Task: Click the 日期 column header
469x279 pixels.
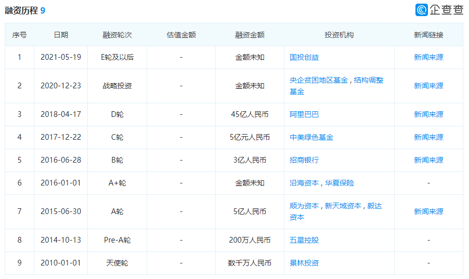Action: 61,35
